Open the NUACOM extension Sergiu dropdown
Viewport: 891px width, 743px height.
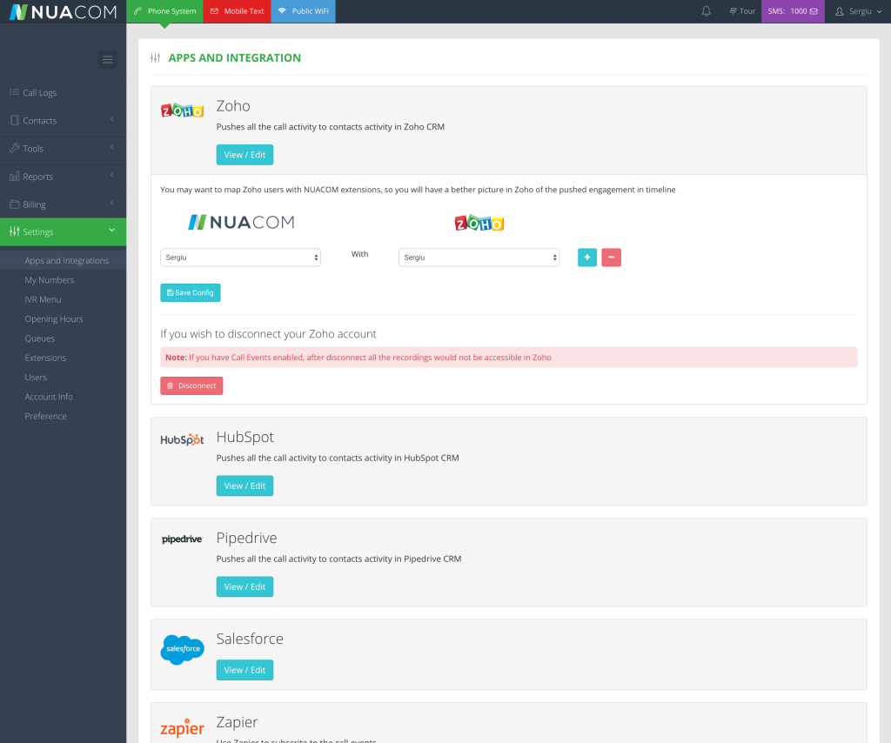point(240,258)
